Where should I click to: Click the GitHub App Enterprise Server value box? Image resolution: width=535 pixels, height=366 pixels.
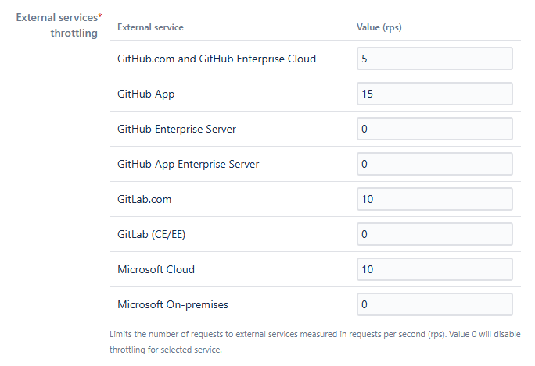[435, 164]
